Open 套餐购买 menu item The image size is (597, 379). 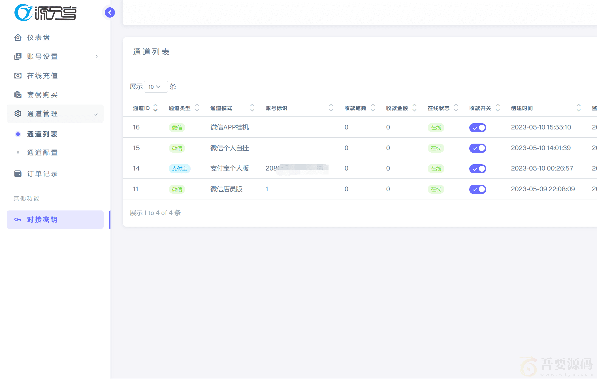[x=55, y=95]
